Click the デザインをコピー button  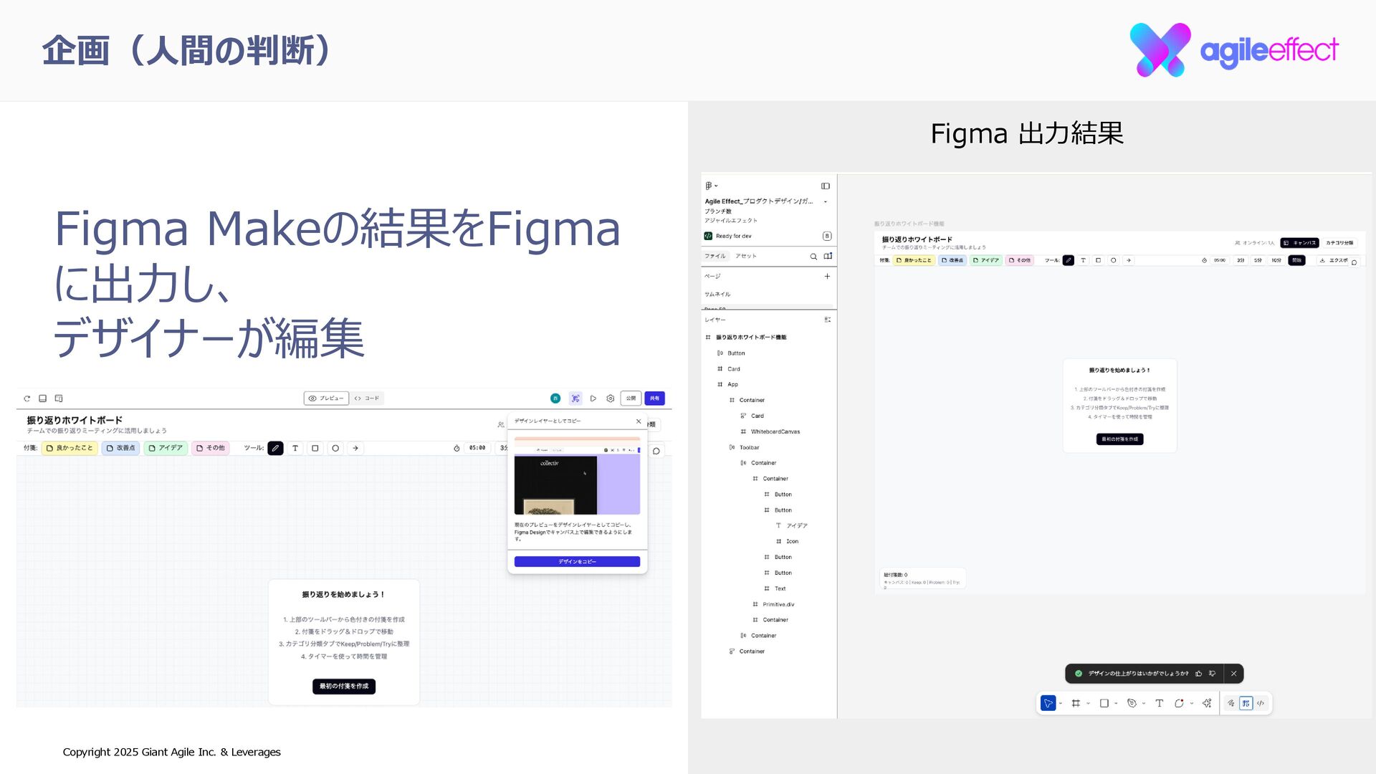click(577, 562)
